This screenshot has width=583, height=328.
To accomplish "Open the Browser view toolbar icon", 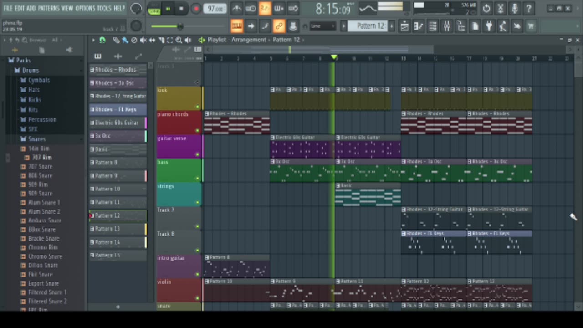I will 460,26.
